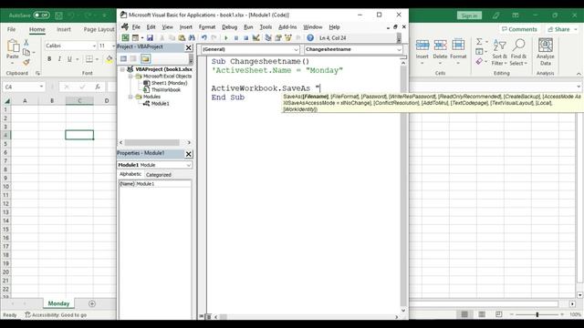This screenshot has width=584, height=328.
Task: Click Excel Fill Color bucket swatch
Action: [109, 58]
